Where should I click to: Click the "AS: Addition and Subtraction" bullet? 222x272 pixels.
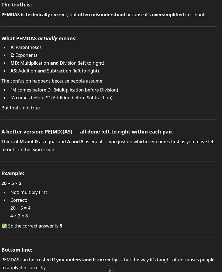pyautogui.click(x=54, y=71)
